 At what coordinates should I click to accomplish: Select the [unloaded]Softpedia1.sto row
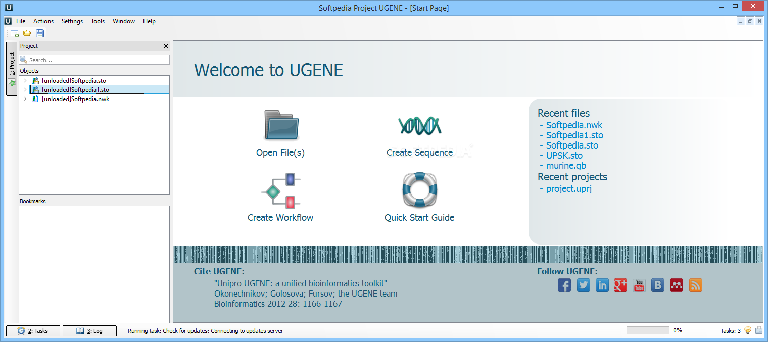pos(94,90)
